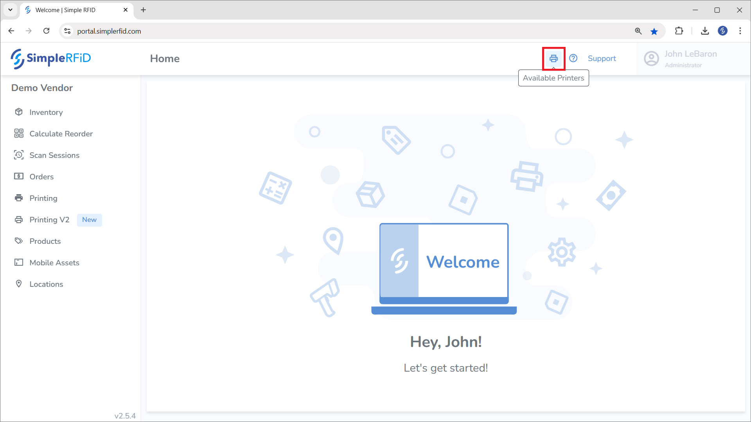The height and width of the screenshot is (422, 751).
Task: Open Mobile Assets
Action: click(54, 263)
